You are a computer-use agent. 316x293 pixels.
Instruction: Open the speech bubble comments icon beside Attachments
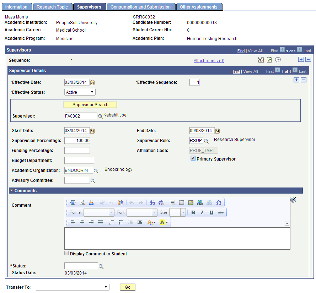[x=278, y=60]
